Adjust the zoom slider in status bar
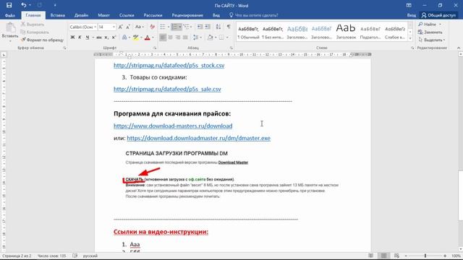Image resolution: width=463 pixels, height=260 pixels. (425, 256)
